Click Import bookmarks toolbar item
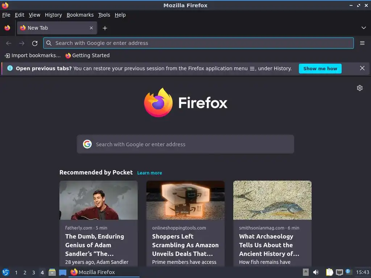The height and width of the screenshot is (278, 371). point(33,55)
